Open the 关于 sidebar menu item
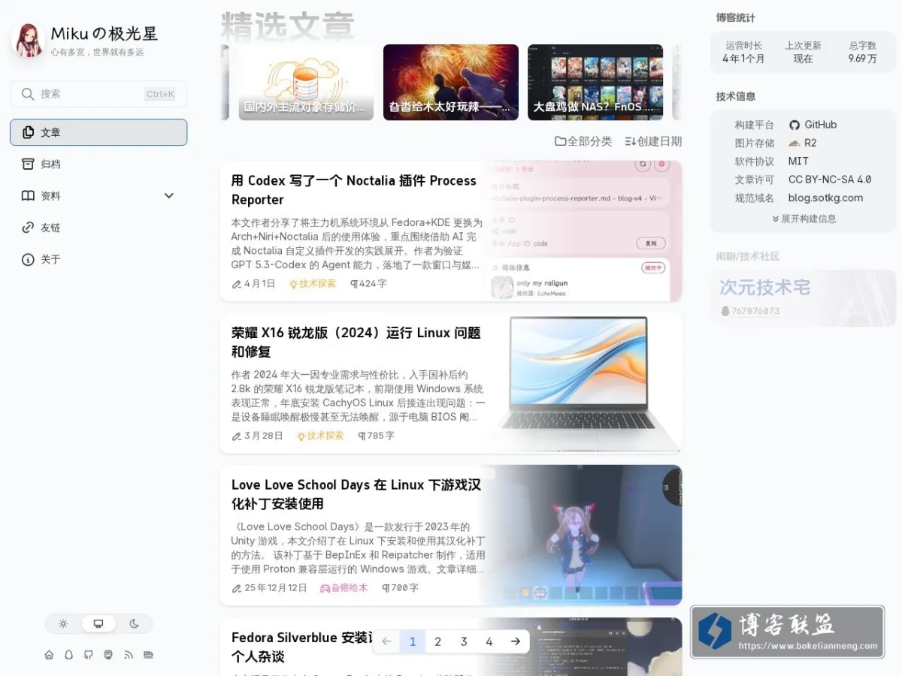 pyautogui.click(x=98, y=259)
